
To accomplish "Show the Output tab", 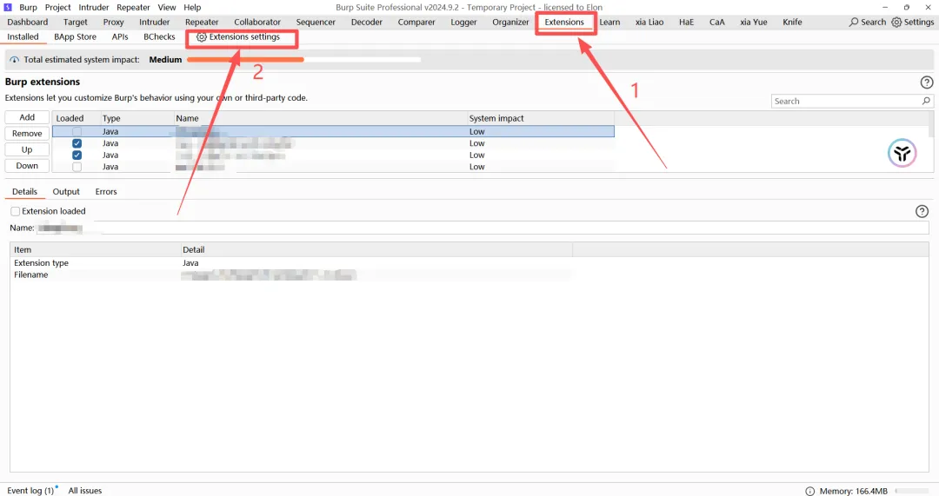I will click(66, 192).
